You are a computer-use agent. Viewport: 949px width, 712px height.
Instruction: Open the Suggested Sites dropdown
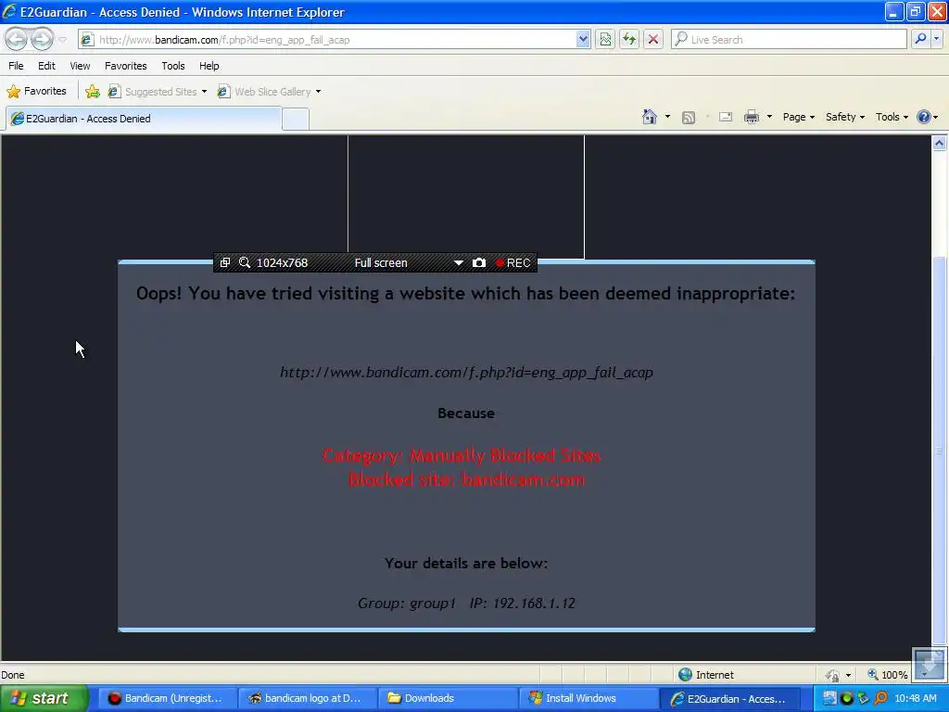(158, 92)
